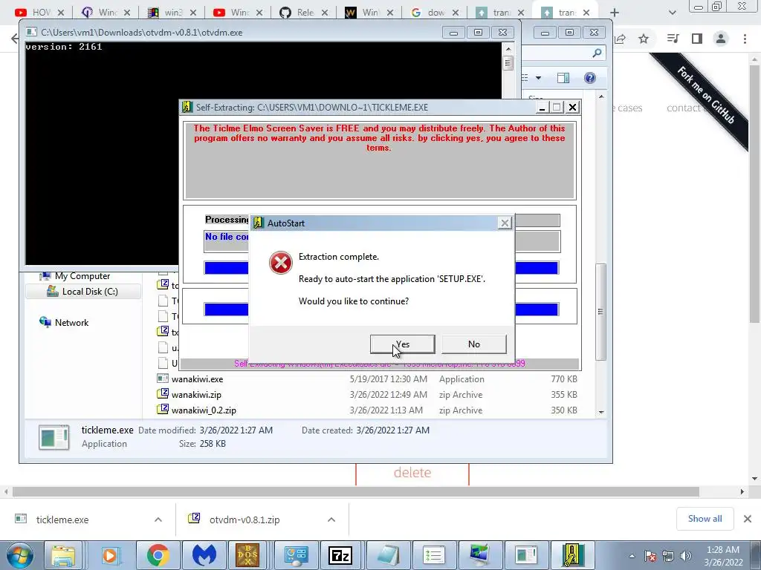Image resolution: width=761 pixels, height=570 pixels.
Task: Open the otvdm-v0.8.1.zip download chevron menu
Action: pos(331,520)
